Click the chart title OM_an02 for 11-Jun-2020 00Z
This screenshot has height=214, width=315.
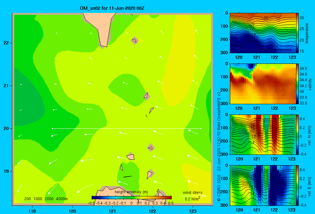tap(112, 8)
